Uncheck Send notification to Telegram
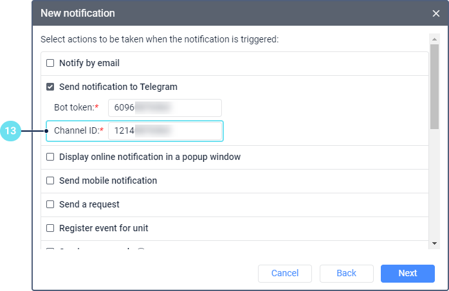Image resolution: width=449 pixels, height=291 pixels. [50, 87]
